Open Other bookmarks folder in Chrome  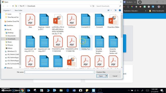point(157,11)
